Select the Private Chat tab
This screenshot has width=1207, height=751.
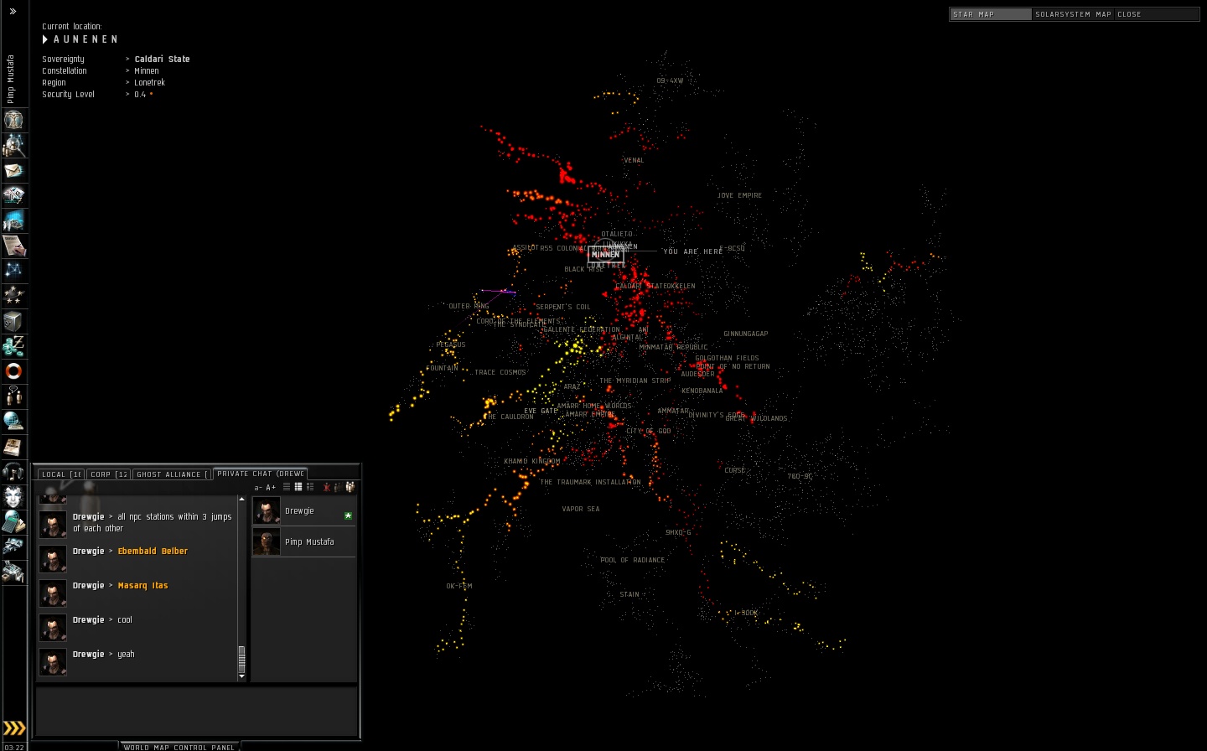click(x=261, y=474)
